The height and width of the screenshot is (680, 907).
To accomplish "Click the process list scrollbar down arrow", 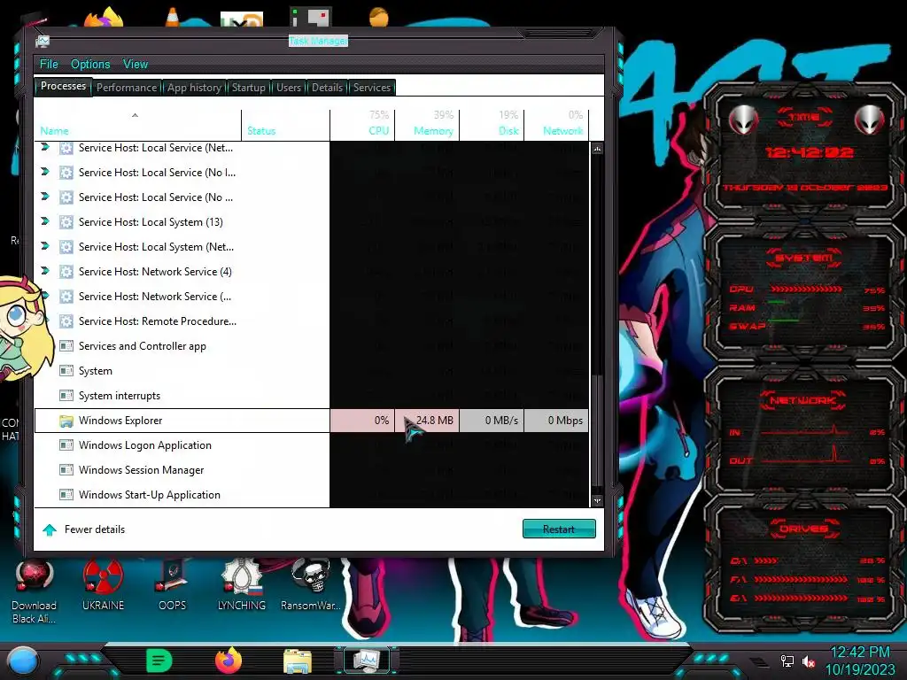I will point(597,501).
